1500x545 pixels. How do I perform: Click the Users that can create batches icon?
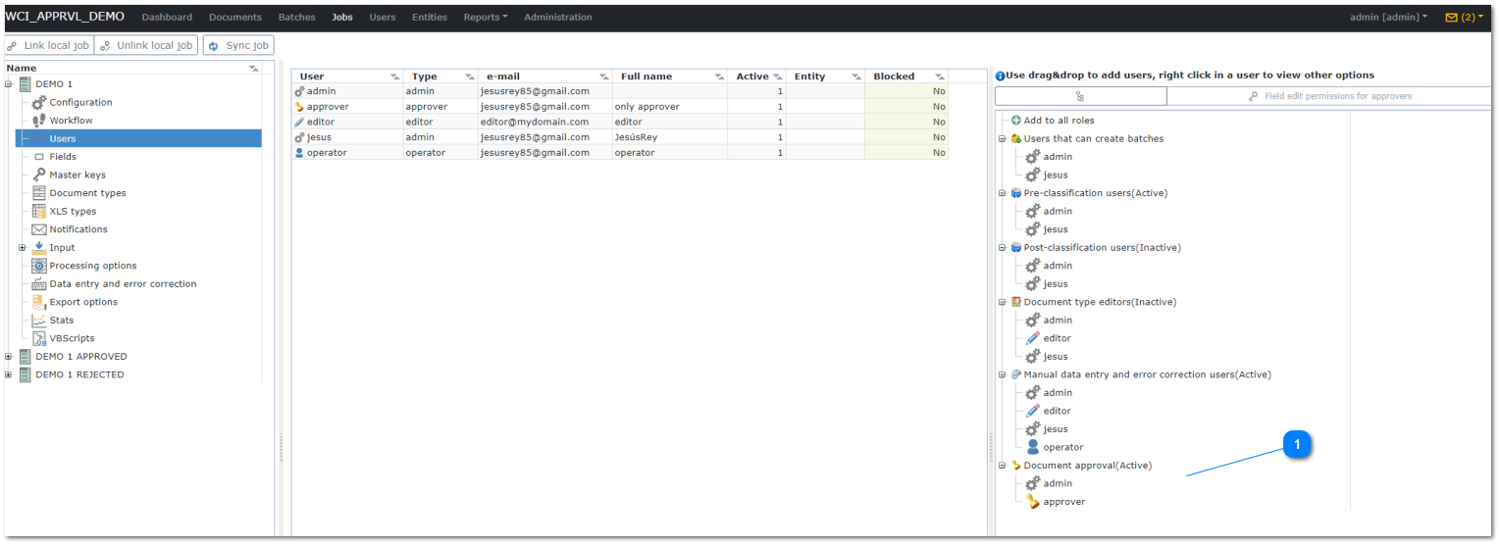(x=1016, y=138)
